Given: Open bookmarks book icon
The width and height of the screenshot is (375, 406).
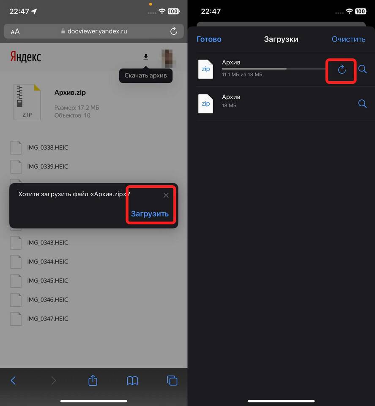Looking at the screenshot, I should (132, 381).
